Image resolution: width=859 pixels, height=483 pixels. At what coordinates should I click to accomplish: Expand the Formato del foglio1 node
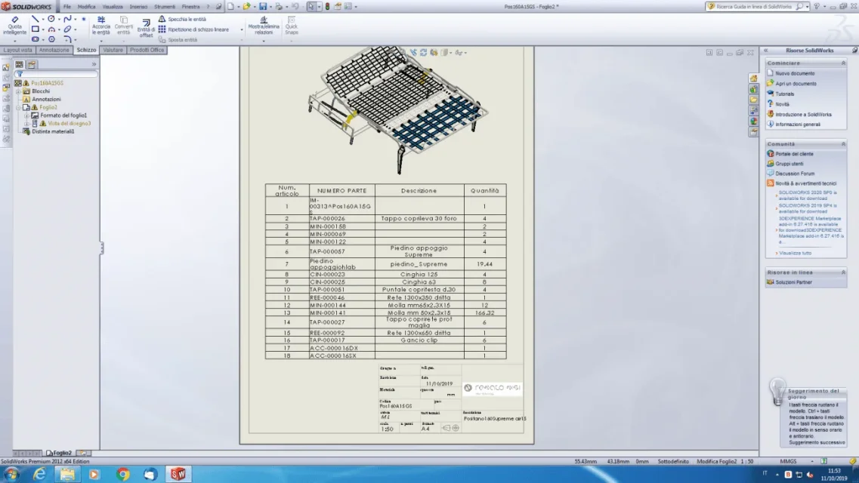point(26,115)
